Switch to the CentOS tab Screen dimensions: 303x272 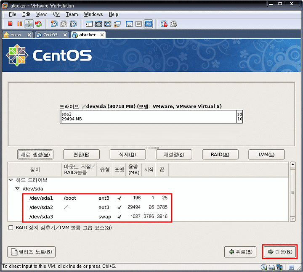pos(52,35)
